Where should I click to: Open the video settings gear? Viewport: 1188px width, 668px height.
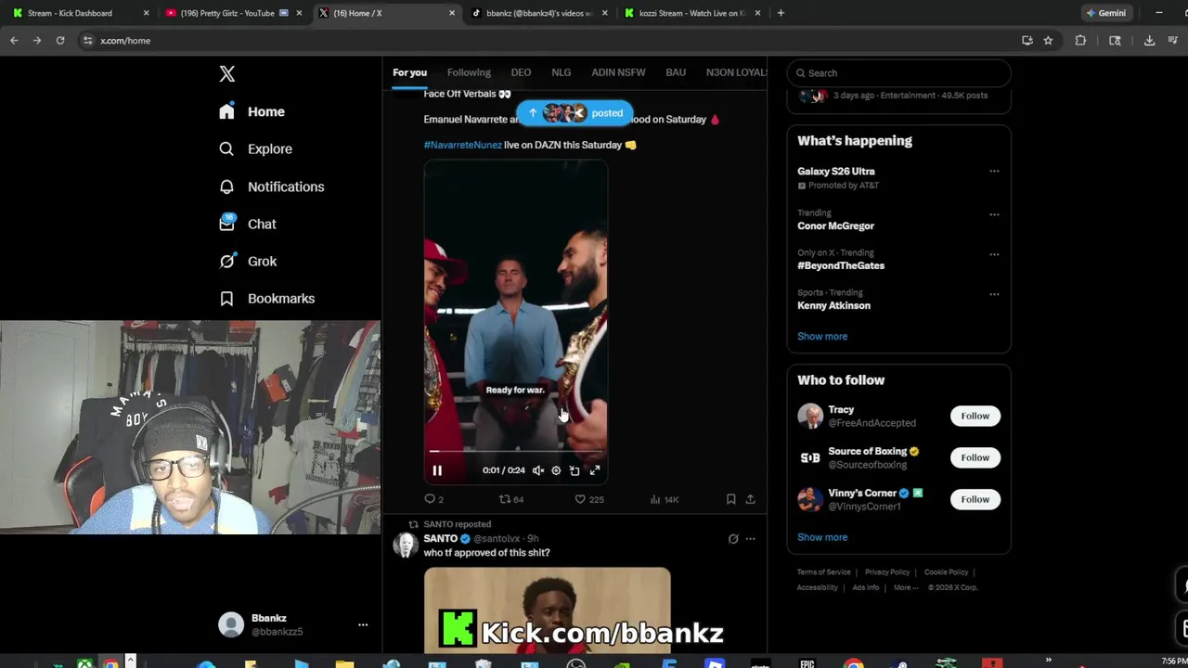click(556, 470)
